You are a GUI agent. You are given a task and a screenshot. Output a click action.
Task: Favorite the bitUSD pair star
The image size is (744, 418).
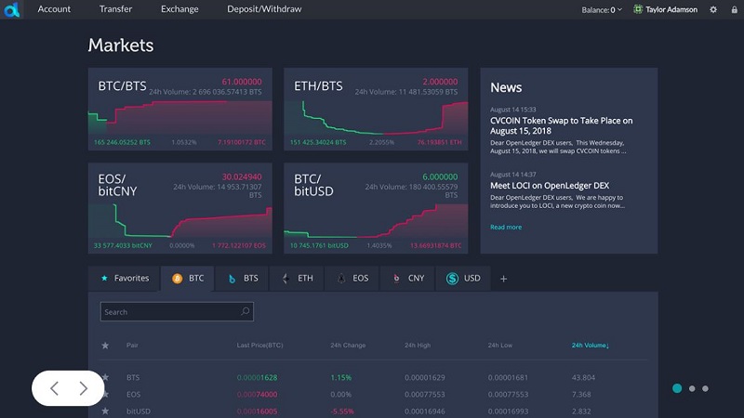pos(105,411)
